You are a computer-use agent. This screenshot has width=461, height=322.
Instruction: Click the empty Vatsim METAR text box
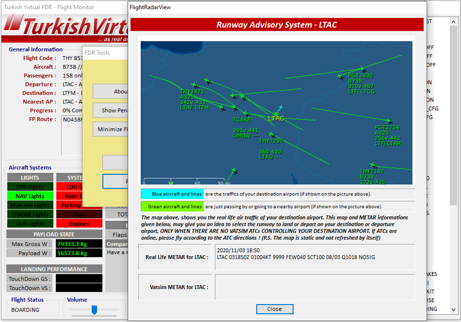[315, 287]
